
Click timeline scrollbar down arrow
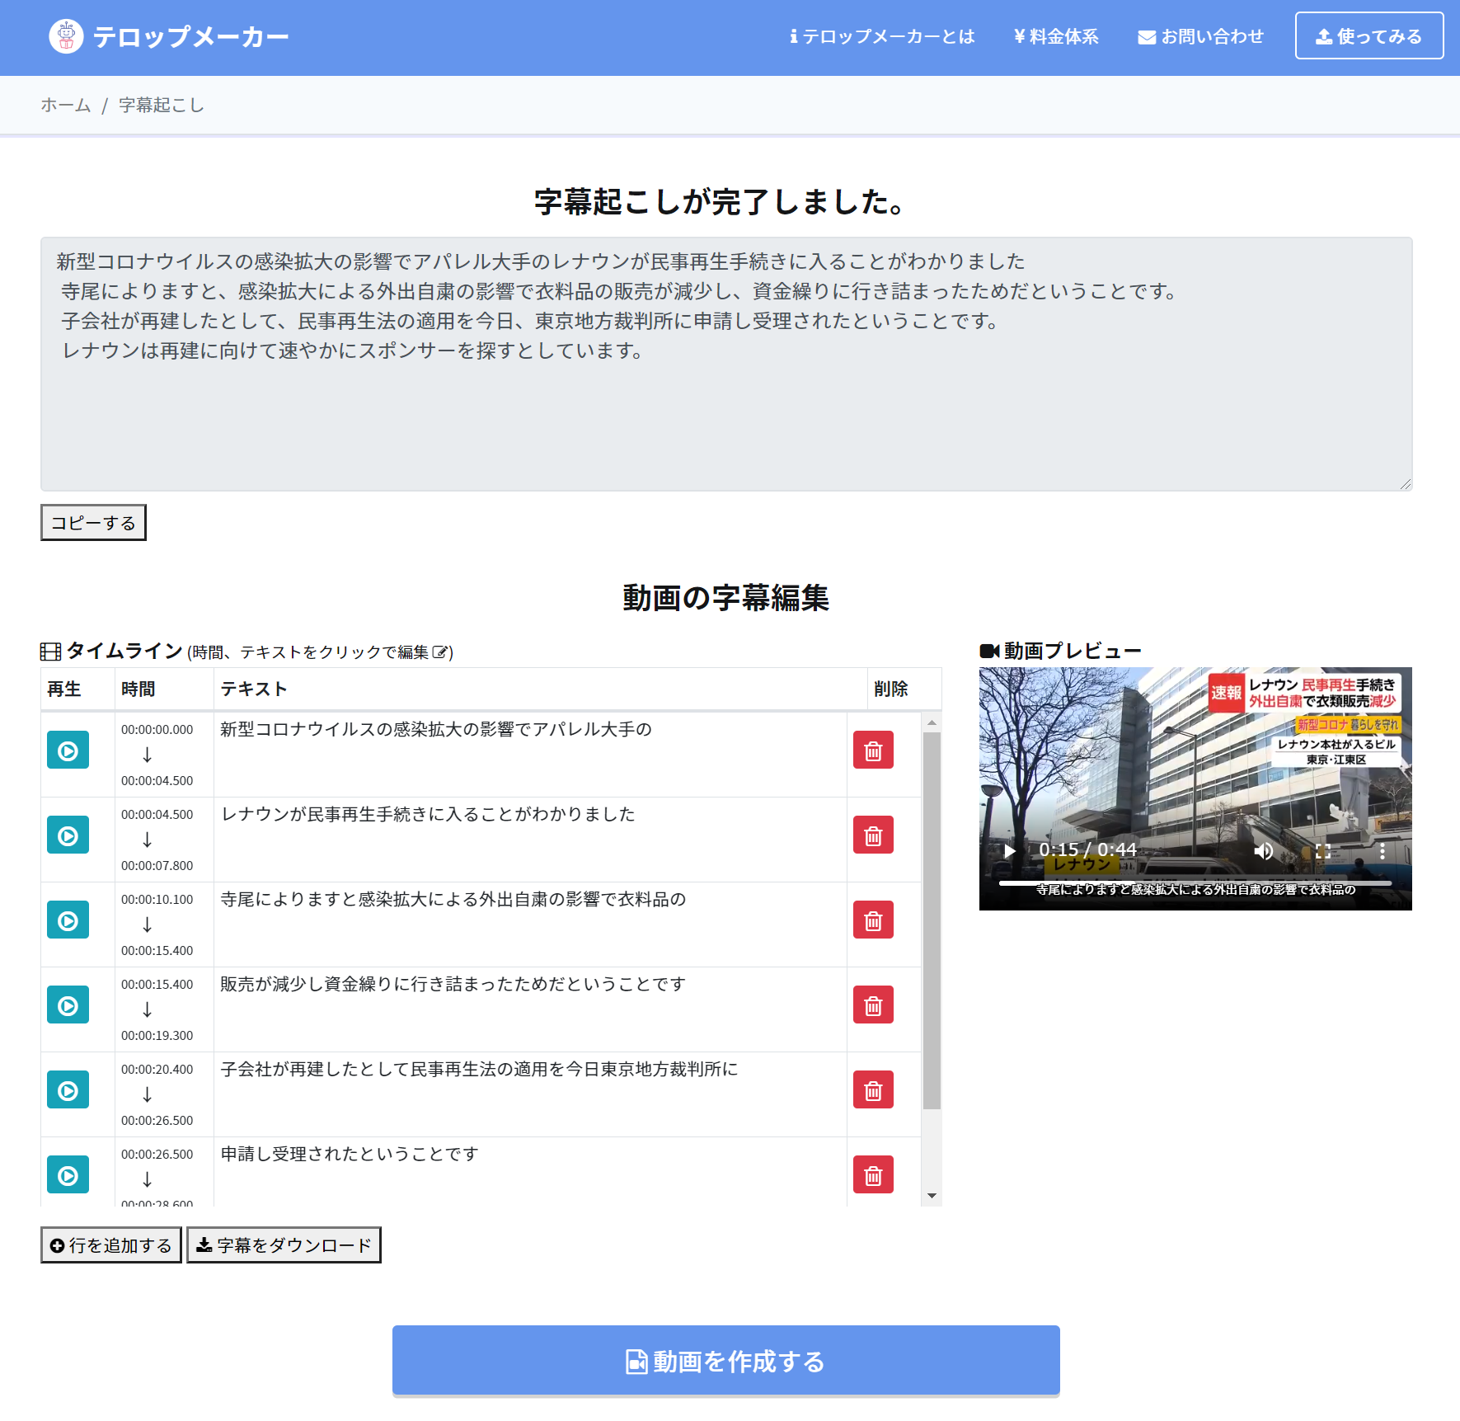point(932,1196)
